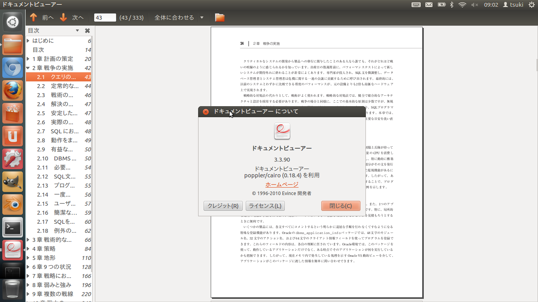538x302 pixels.
Task: Close the 目次 side pane with its X
Action: pyautogui.click(x=87, y=31)
